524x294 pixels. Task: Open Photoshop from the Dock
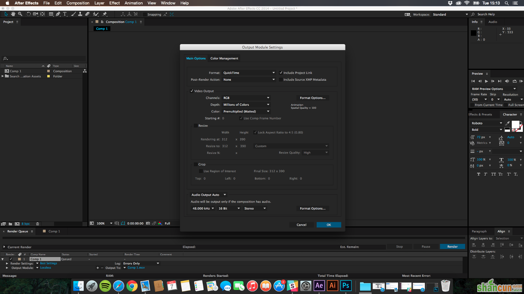(346, 286)
